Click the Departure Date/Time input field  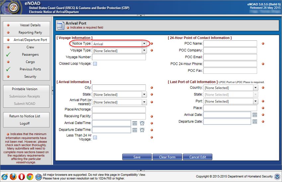coord(111,130)
